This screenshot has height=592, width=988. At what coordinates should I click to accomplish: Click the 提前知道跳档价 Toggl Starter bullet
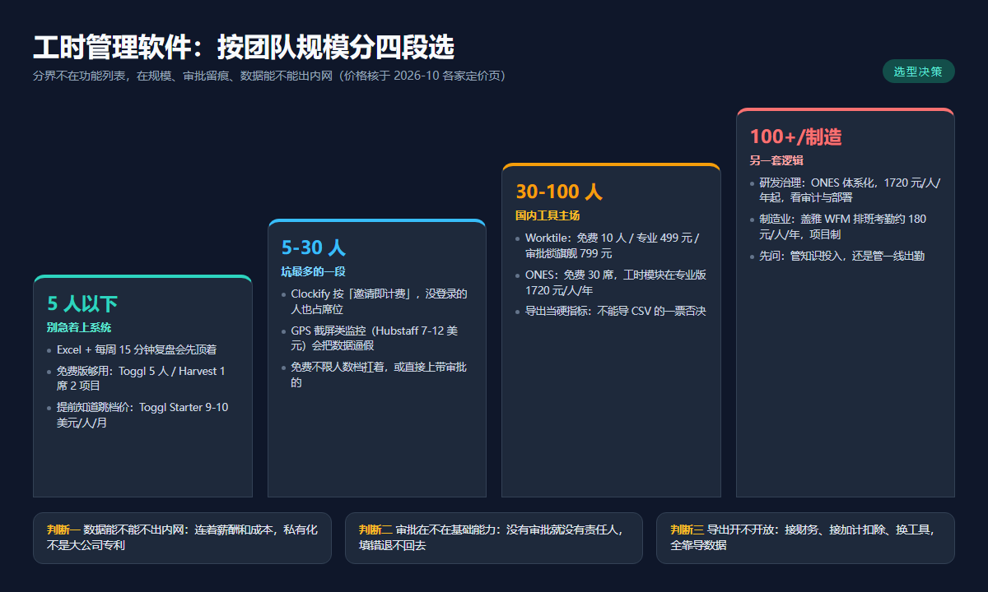click(x=141, y=414)
